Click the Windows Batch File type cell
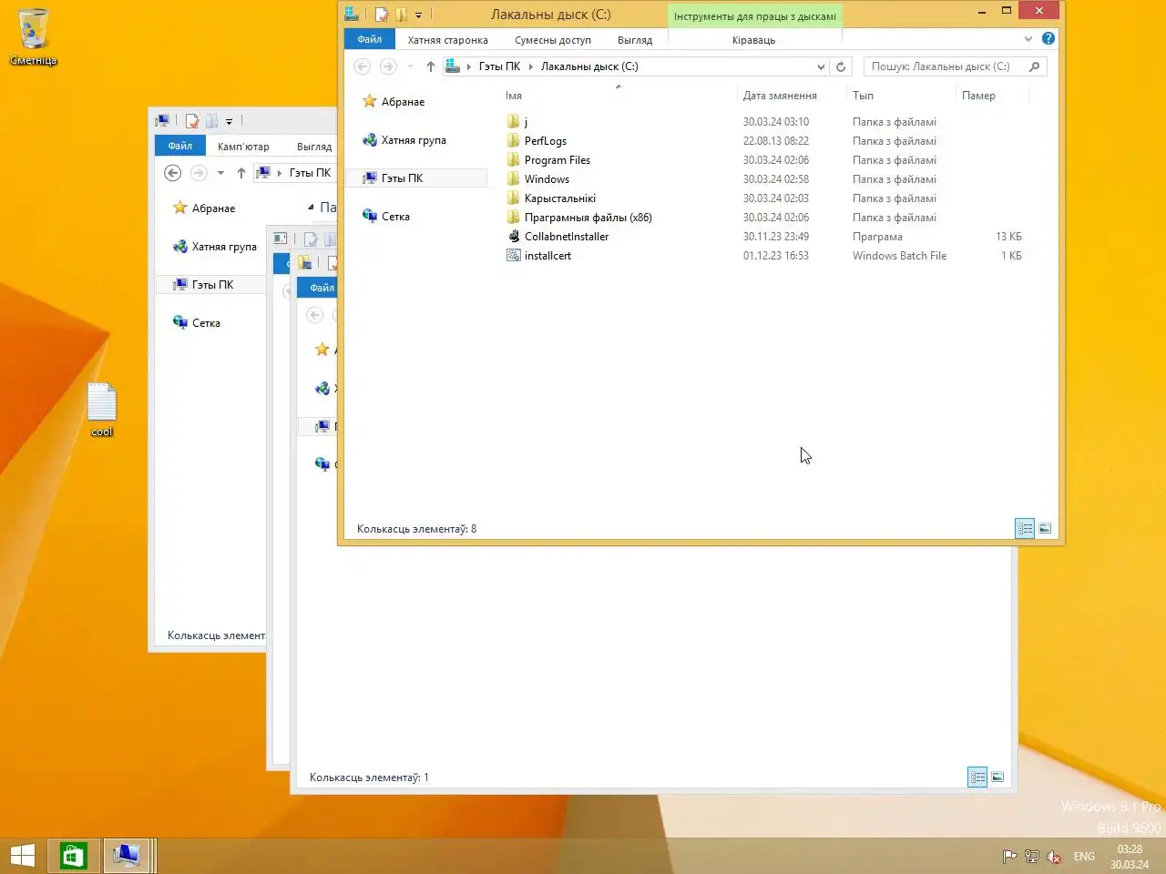This screenshot has height=874, width=1166. [x=899, y=256]
